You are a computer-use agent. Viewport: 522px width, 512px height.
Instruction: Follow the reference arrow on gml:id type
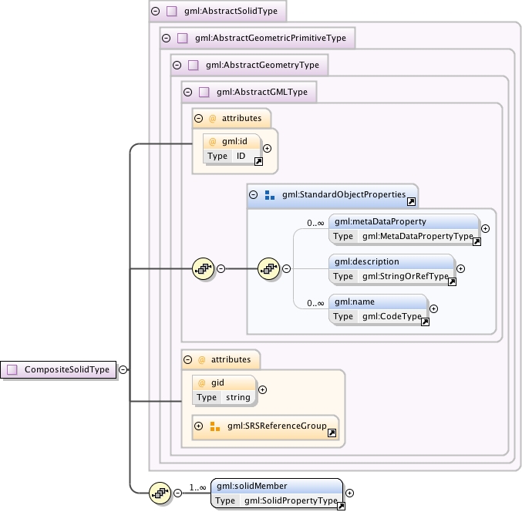click(x=258, y=161)
